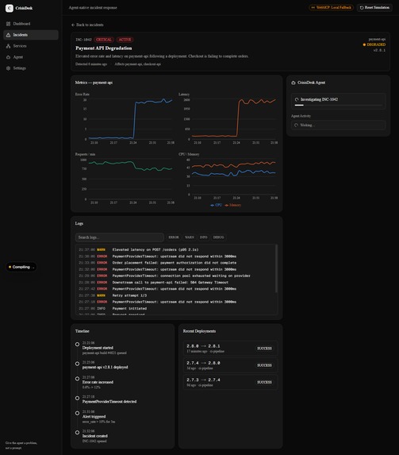Toggle the INFO log filter
This screenshot has height=455, width=399.
(204, 237)
